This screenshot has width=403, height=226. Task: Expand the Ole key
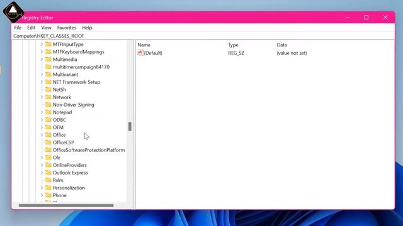[x=42, y=158]
